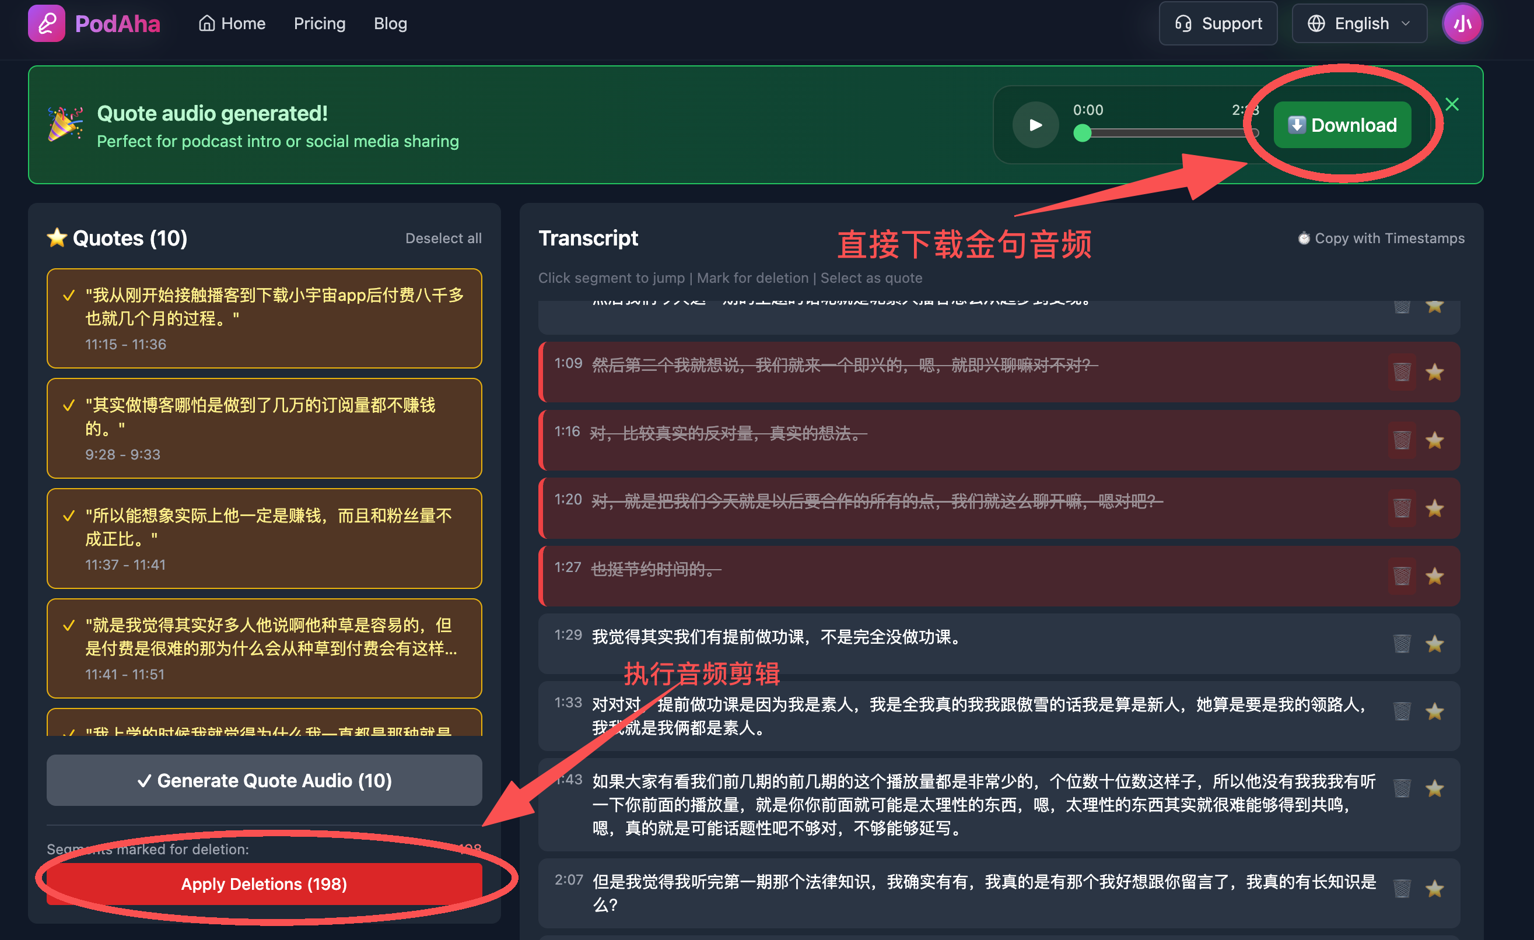
Task: Click trash icon on the 2:07 segment
Action: (1402, 888)
